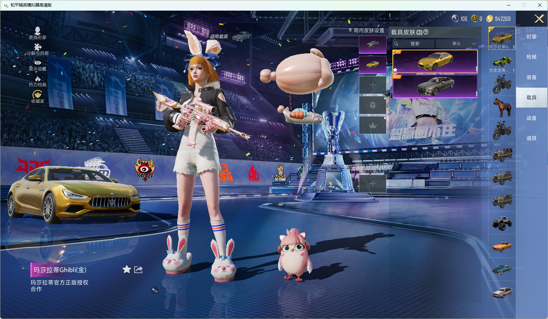Select the gray sedan in-match skin slot
The height and width of the screenshot is (319, 548).
pos(373,44)
